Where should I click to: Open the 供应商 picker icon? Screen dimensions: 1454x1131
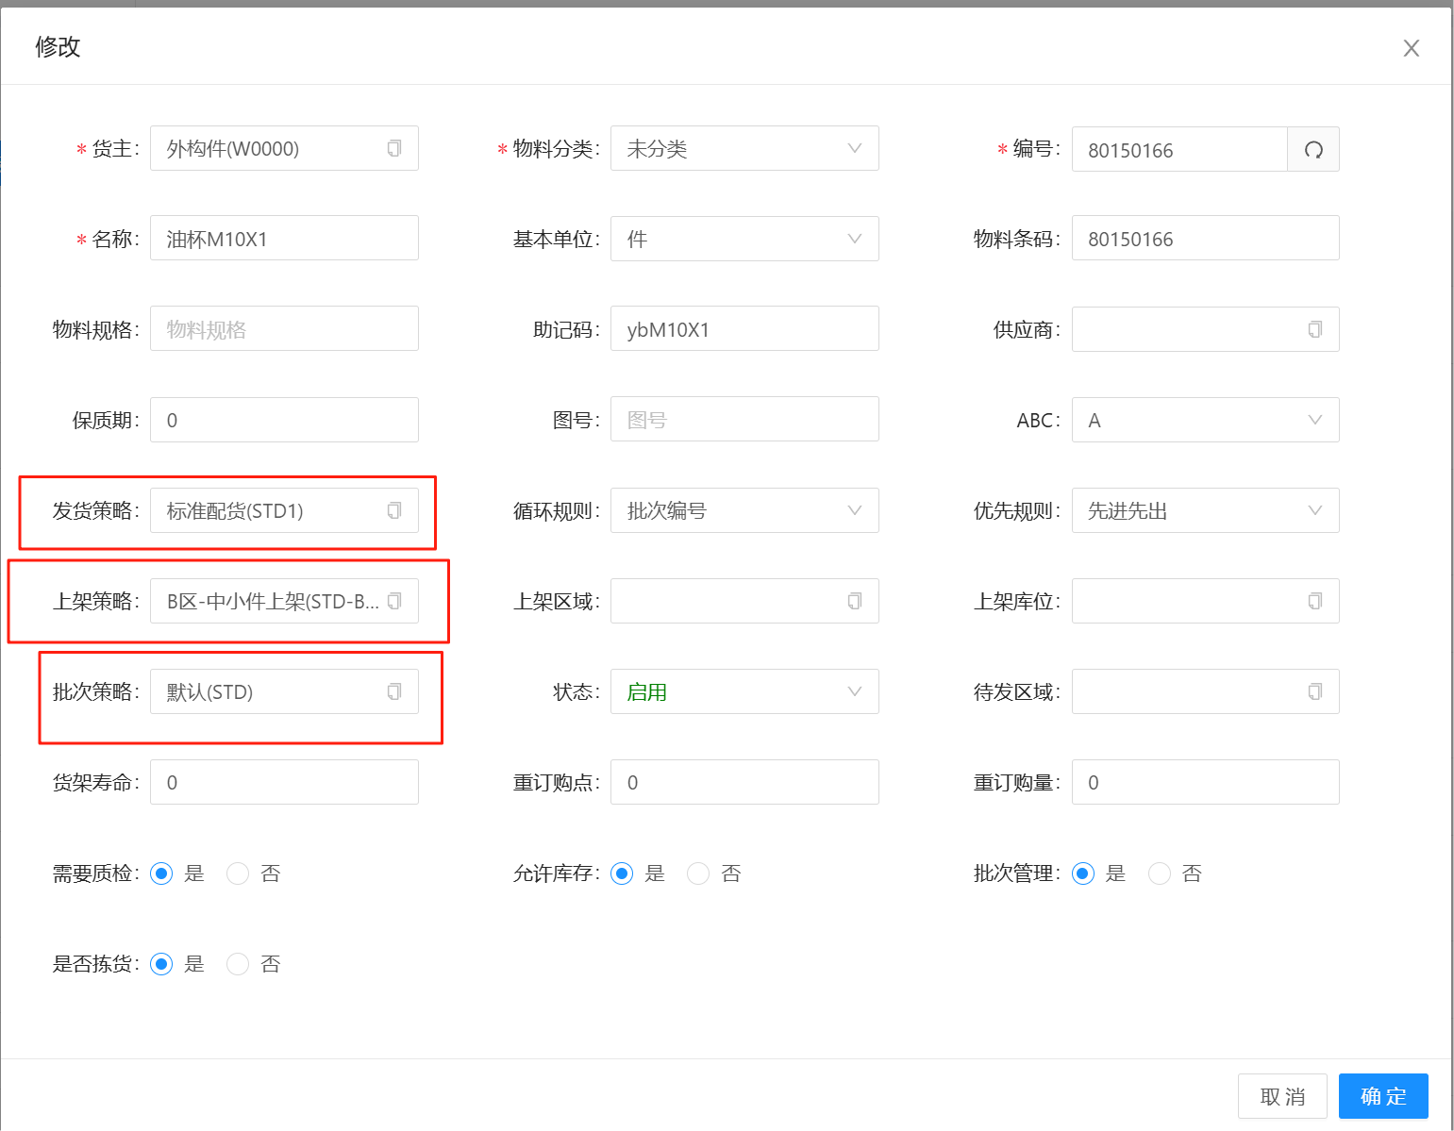click(1314, 329)
